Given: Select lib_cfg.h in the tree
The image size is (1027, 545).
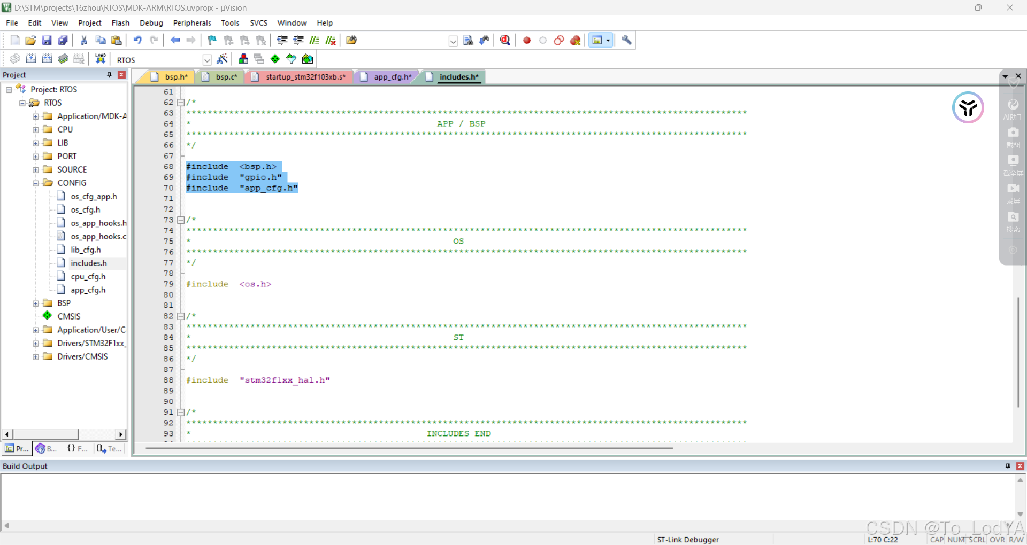Looking at the screenshot, I should (x=86, y=250).
